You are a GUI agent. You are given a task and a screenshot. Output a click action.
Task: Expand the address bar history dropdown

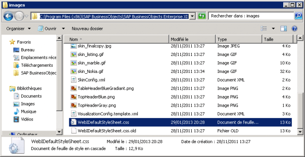tap(193, 16)
